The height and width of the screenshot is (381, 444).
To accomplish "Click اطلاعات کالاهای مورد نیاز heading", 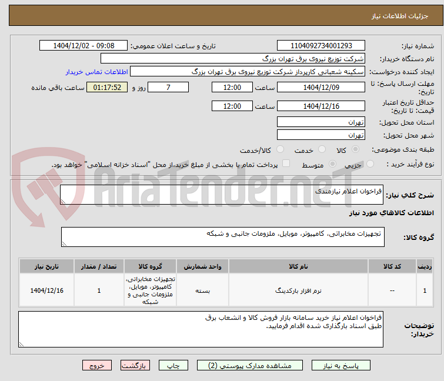I will coord(392,213).
